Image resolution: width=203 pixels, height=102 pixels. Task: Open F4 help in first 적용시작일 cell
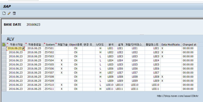click(x=23, y=49)
